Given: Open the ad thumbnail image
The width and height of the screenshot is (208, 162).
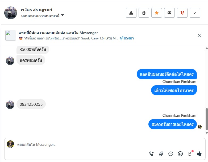Looking at the screenshot, I should tap(11, 35).
